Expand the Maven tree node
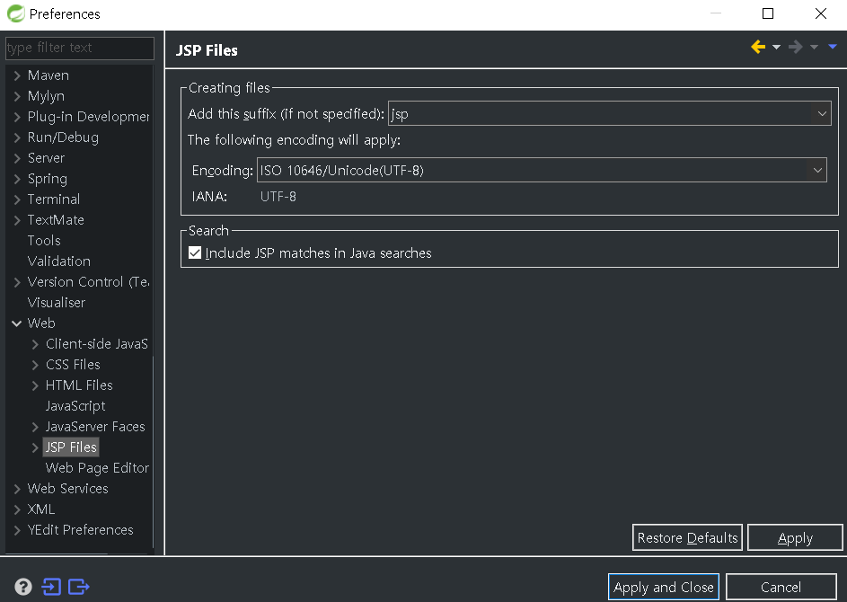847x602 pixels. point(17,75)
